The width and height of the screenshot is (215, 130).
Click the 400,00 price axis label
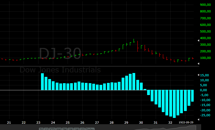point(205,38)
